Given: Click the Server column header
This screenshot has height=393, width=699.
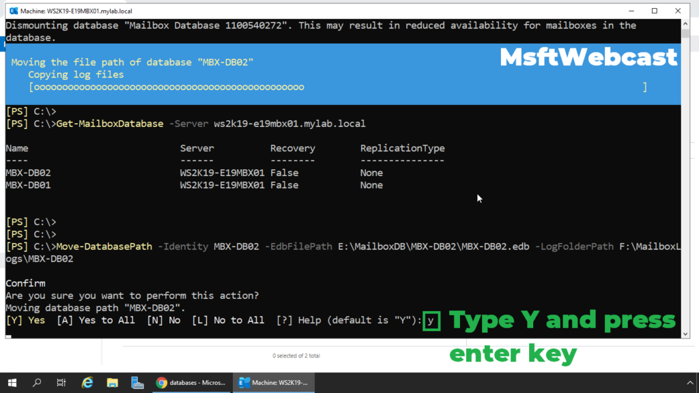Looking at the screenshot, I should point(197,148).
